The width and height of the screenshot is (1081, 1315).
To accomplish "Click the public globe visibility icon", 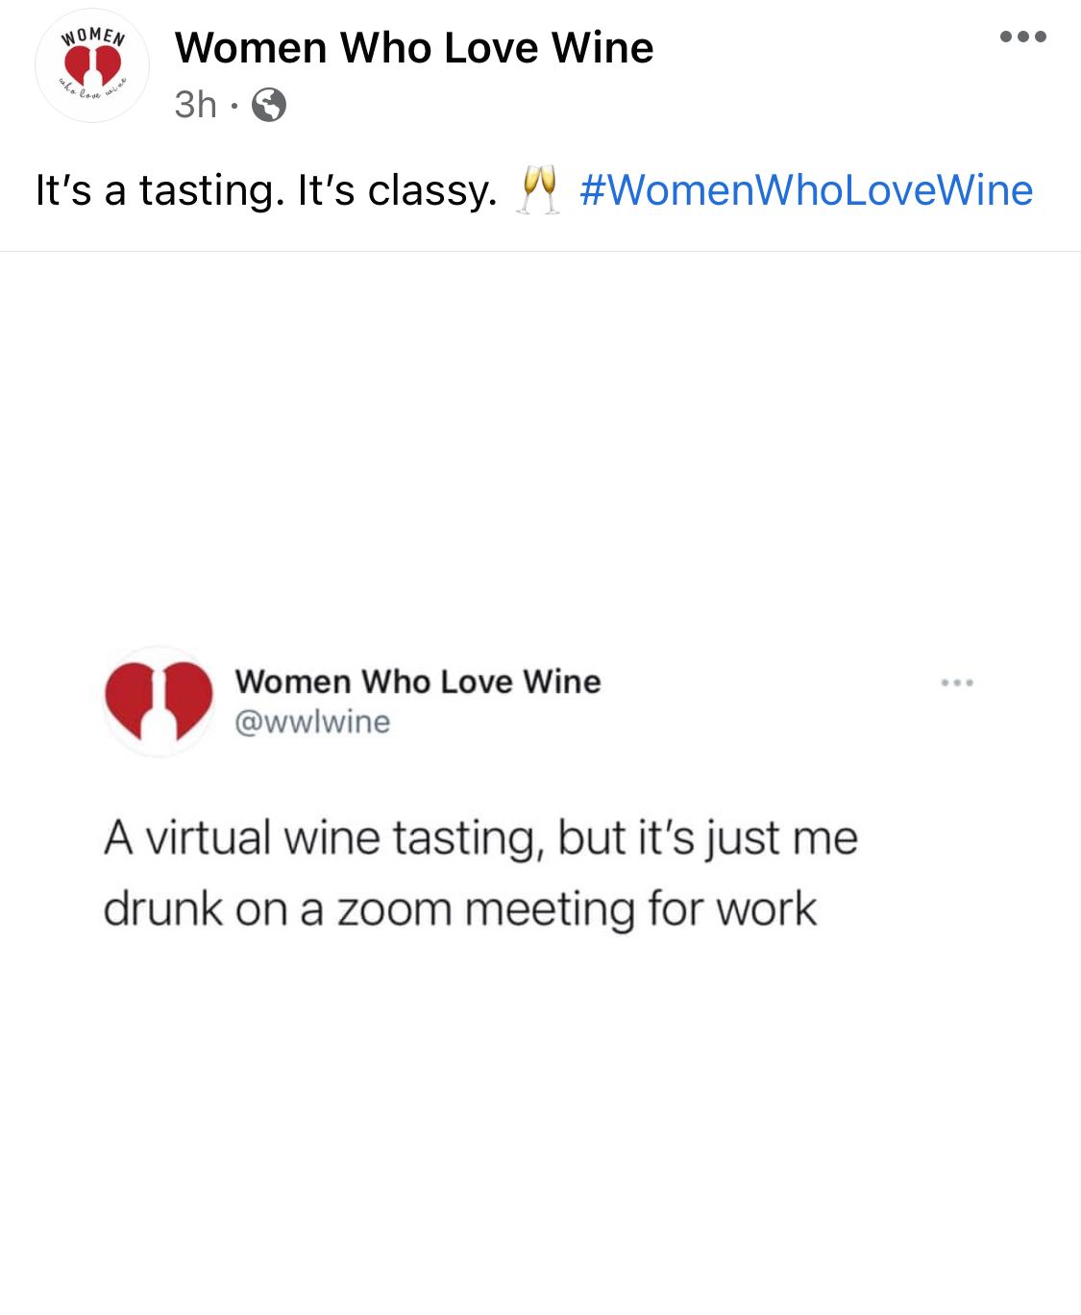I will pos(269,105).
